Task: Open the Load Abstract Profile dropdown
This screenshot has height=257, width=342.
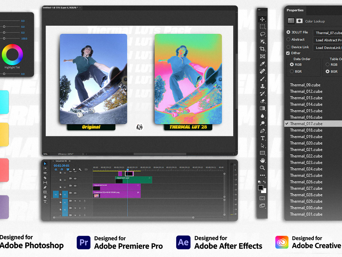Action: 328,40
